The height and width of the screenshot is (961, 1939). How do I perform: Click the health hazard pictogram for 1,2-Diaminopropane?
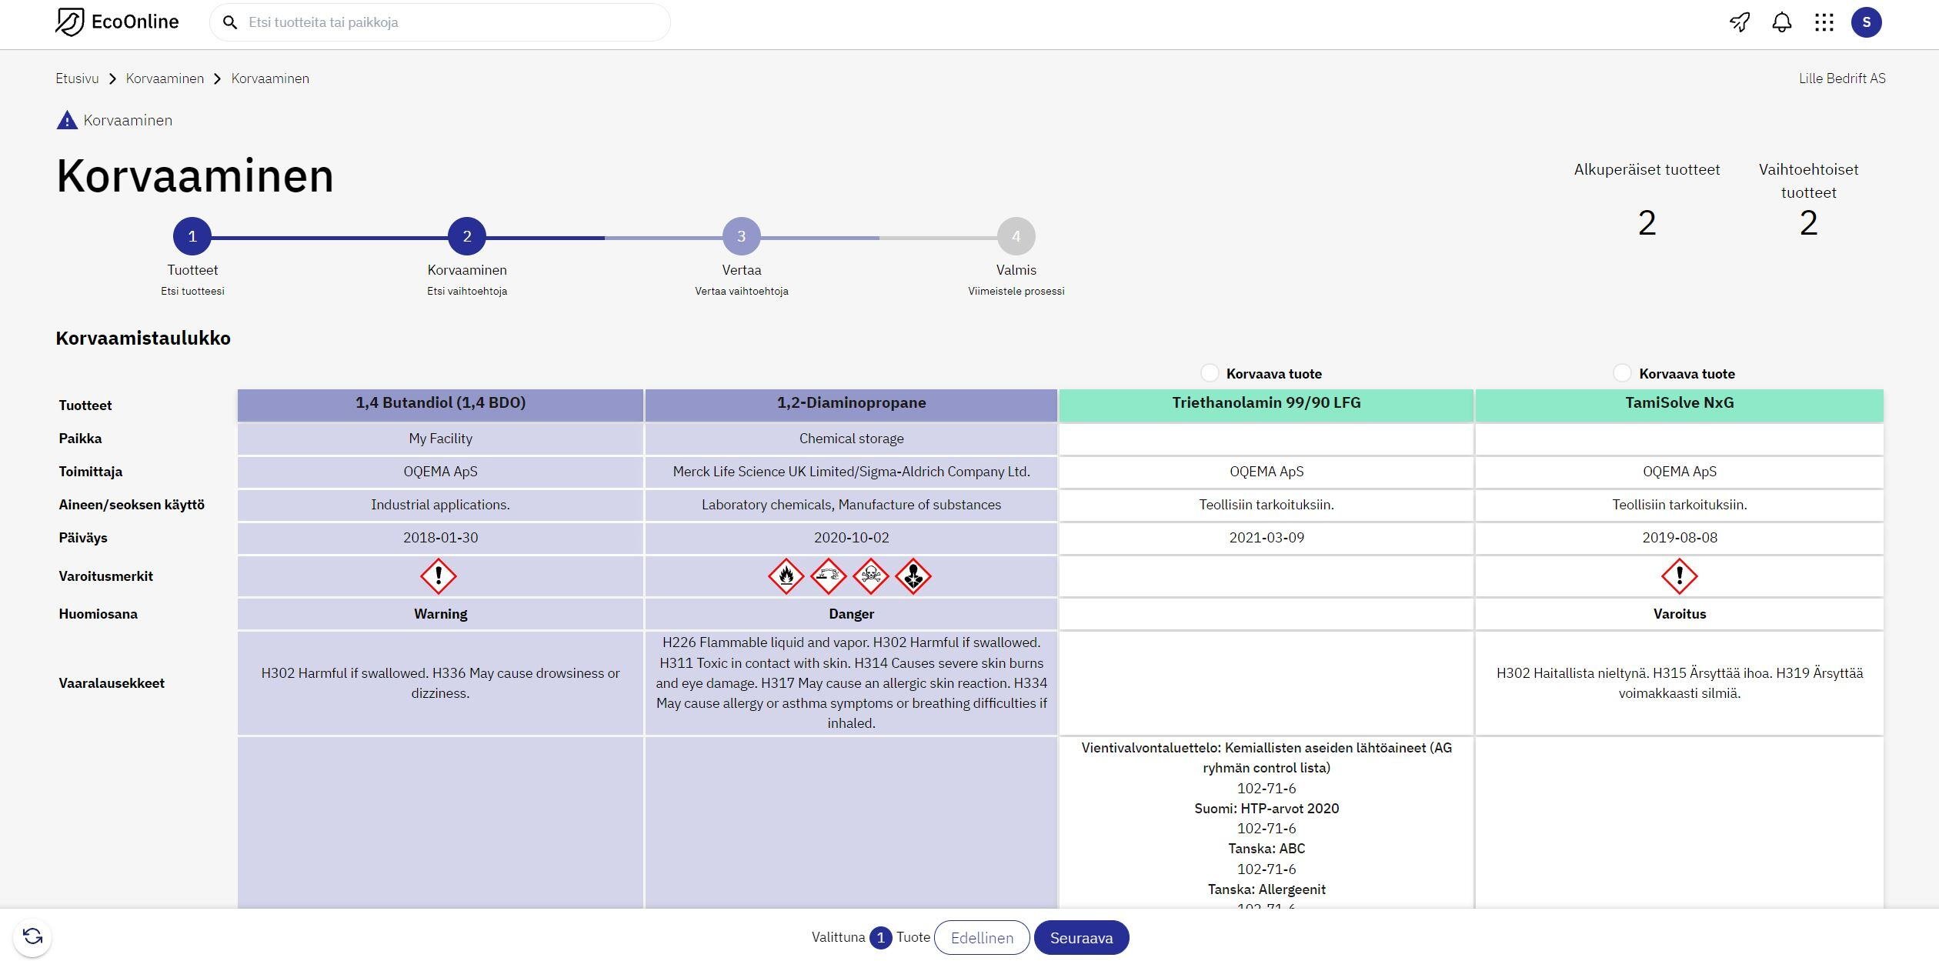[x=913, y=576]
